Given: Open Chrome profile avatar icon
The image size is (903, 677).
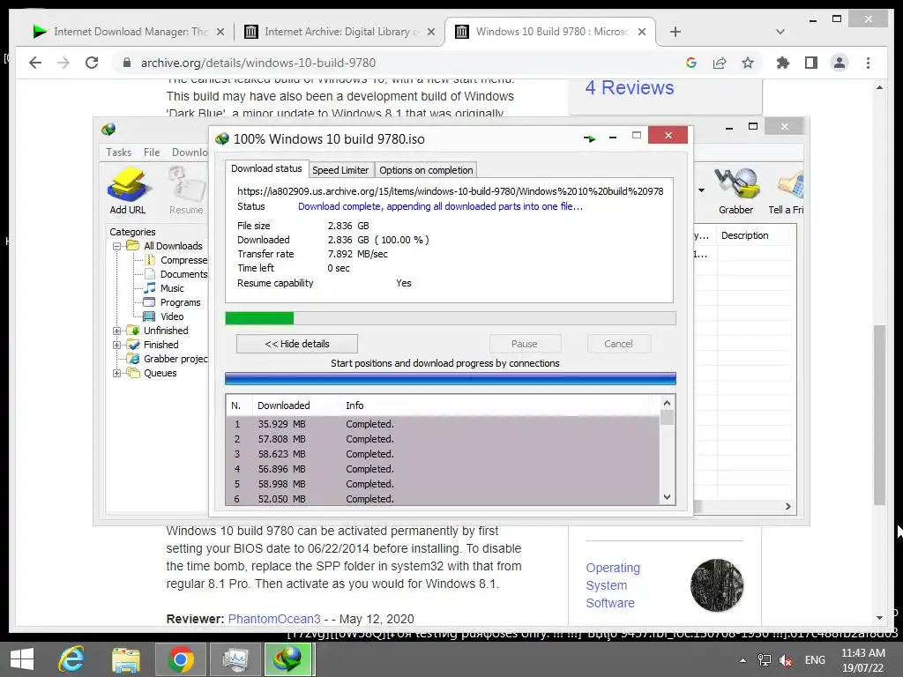Looking at the screenshot, I should point(840,63).
